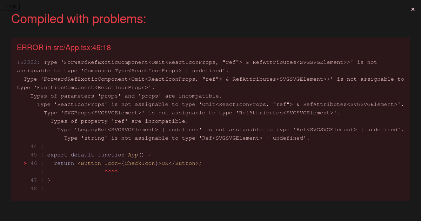Click the checkmark icon in the OK button
The height and width of the screenshot is (221, 421).
8,6
